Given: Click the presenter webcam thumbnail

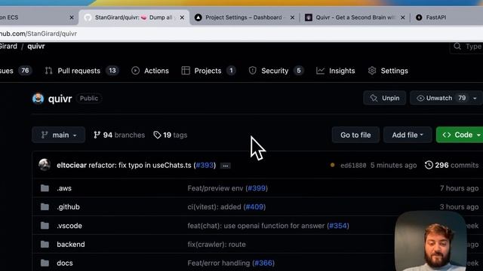Looking at the screenshot, I should 431,241.
